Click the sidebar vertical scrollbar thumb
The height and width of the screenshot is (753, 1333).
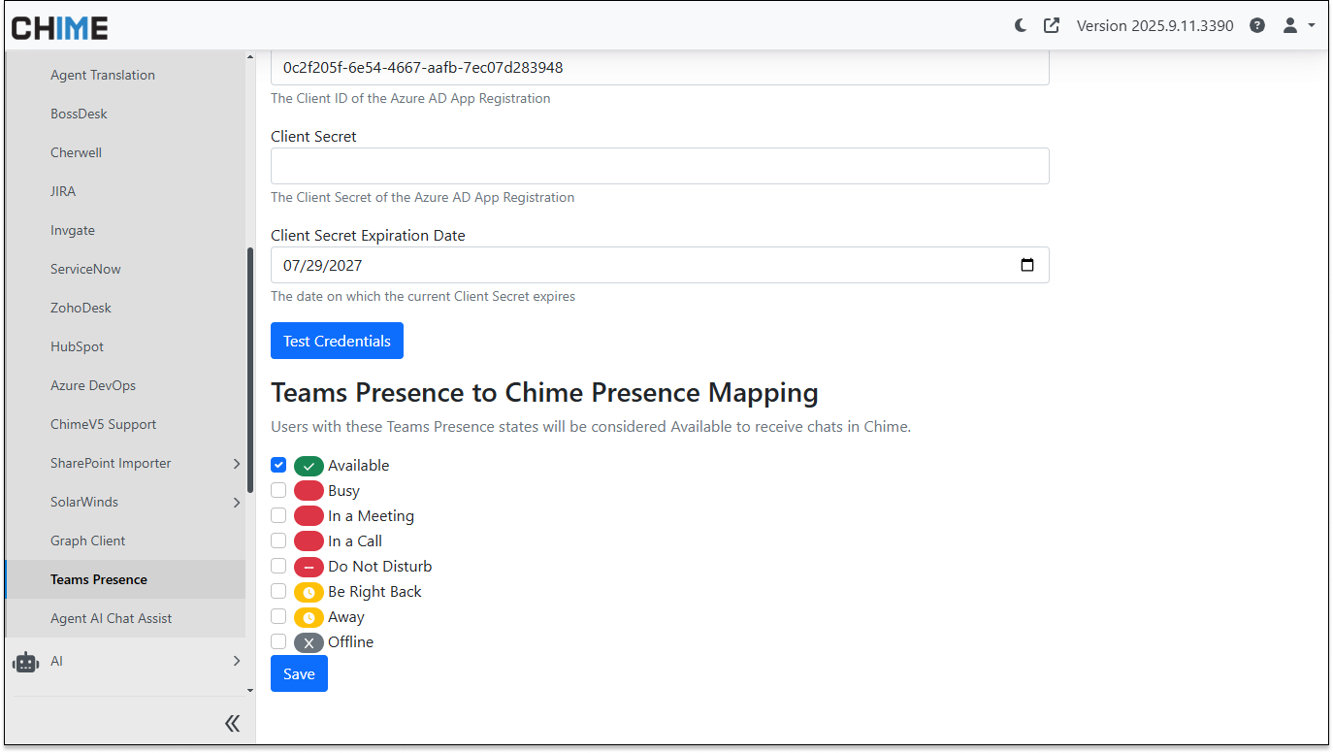250,371
